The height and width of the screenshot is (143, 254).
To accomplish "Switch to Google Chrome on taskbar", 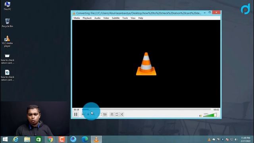I will (50, 139).
